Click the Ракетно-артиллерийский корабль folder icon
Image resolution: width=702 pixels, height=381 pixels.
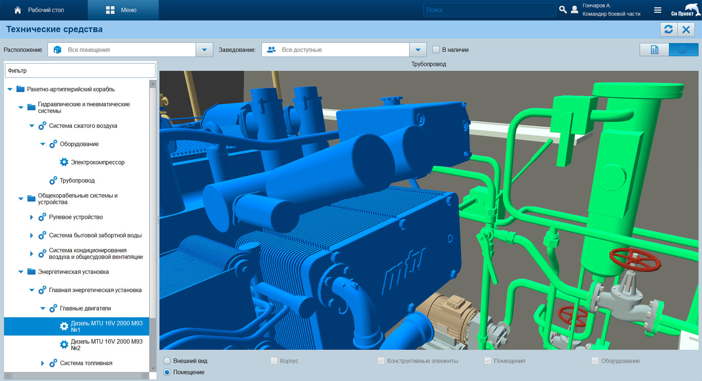pyautogui.click(x=20, y=89)
